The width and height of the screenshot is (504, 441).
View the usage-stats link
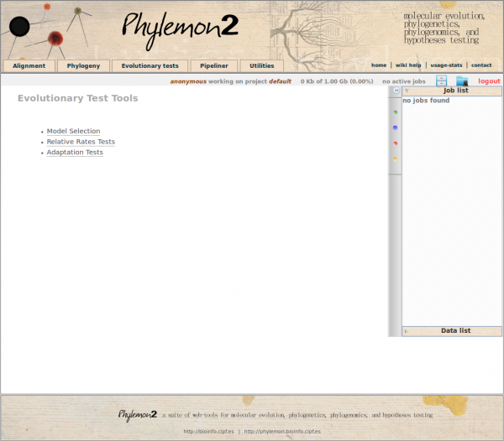(446, 65)
